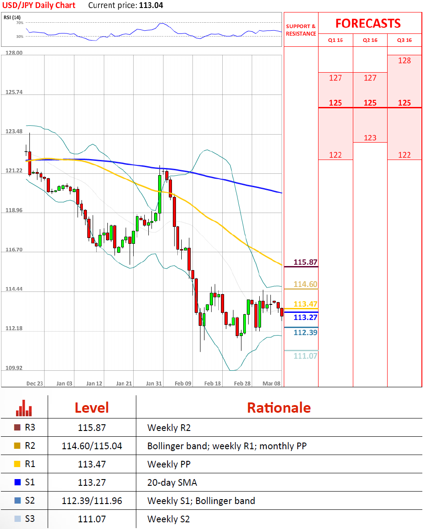
Task: Click the 114.60/115.04 level cell
Action: click(92, 446)
